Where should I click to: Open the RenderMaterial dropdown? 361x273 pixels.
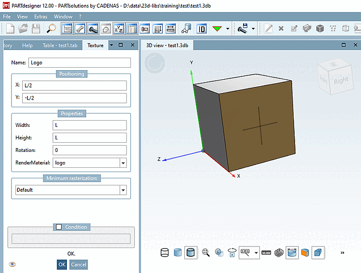coord(123,163)
